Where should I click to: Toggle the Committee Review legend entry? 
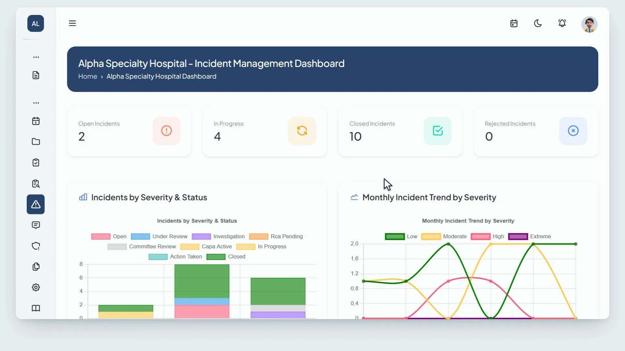click(142, 247)
